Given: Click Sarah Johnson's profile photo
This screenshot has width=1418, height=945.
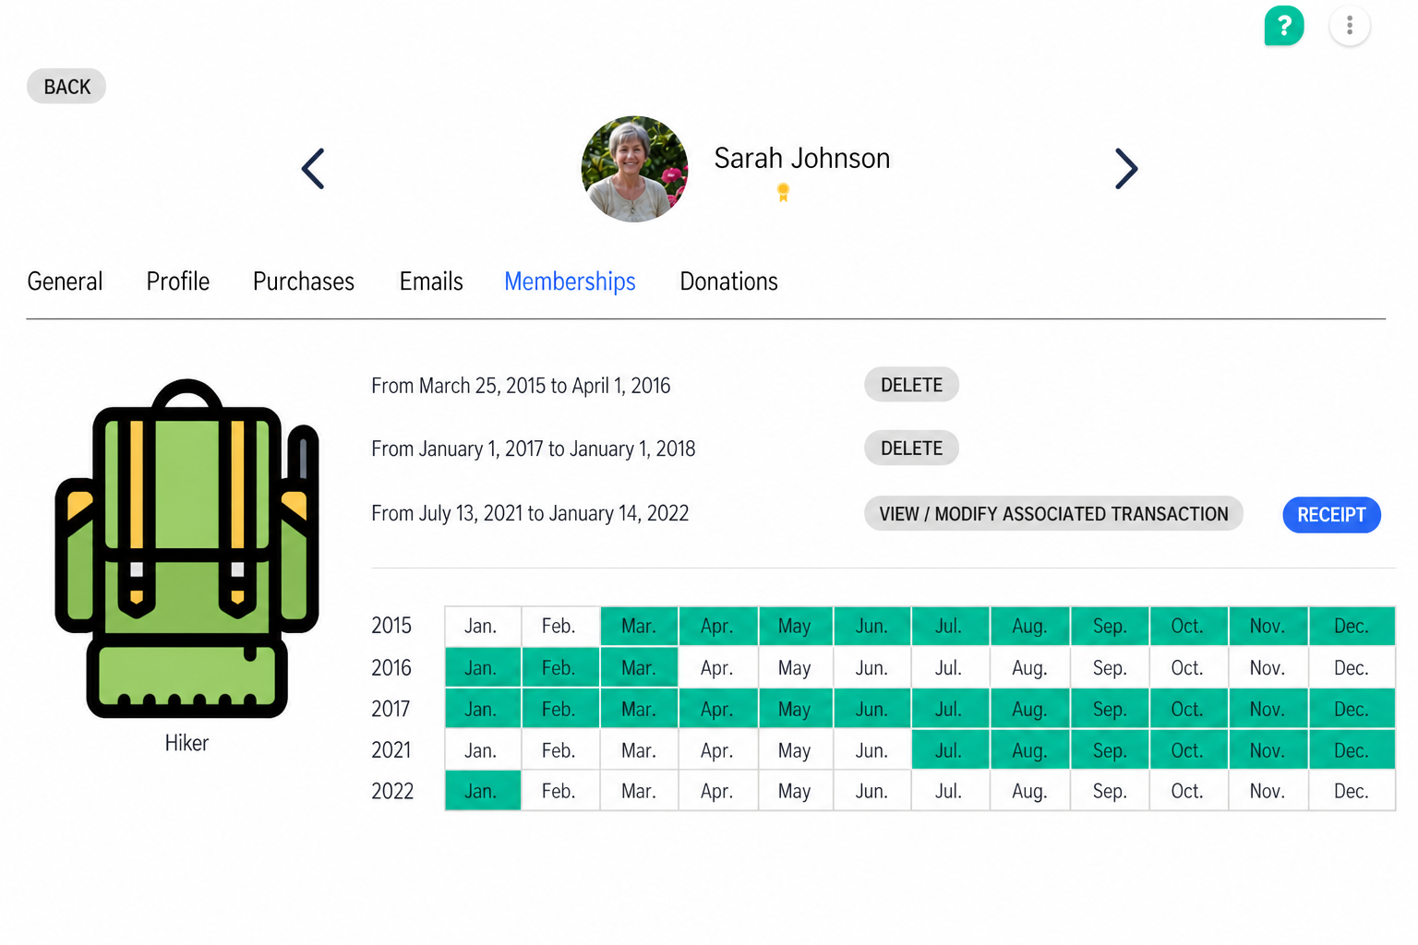Looking at the screenshot, I should click(634, 169).
